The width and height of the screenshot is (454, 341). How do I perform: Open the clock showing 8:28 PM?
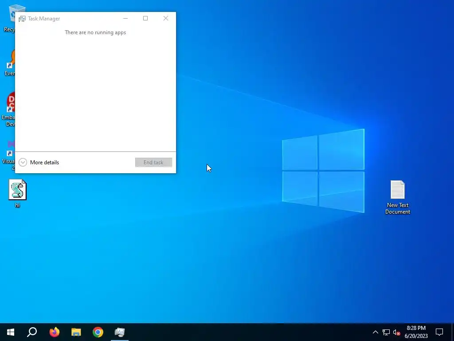click(x=416, y=332)
